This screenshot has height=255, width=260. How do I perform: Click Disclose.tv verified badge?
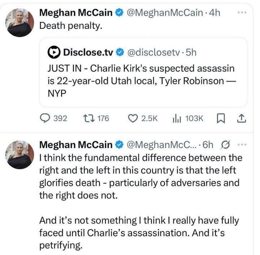119,53
